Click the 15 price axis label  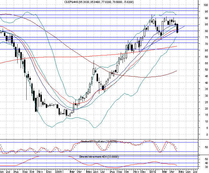tap(206, 115)
